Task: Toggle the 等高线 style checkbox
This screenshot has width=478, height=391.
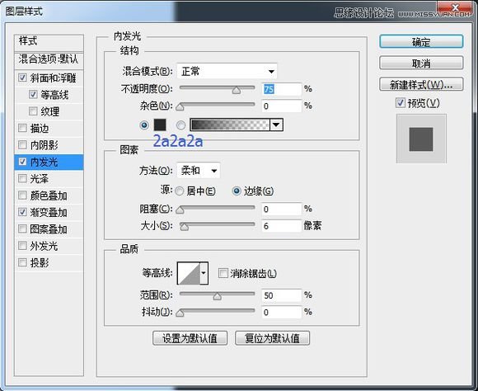Action: coord(33,94)
